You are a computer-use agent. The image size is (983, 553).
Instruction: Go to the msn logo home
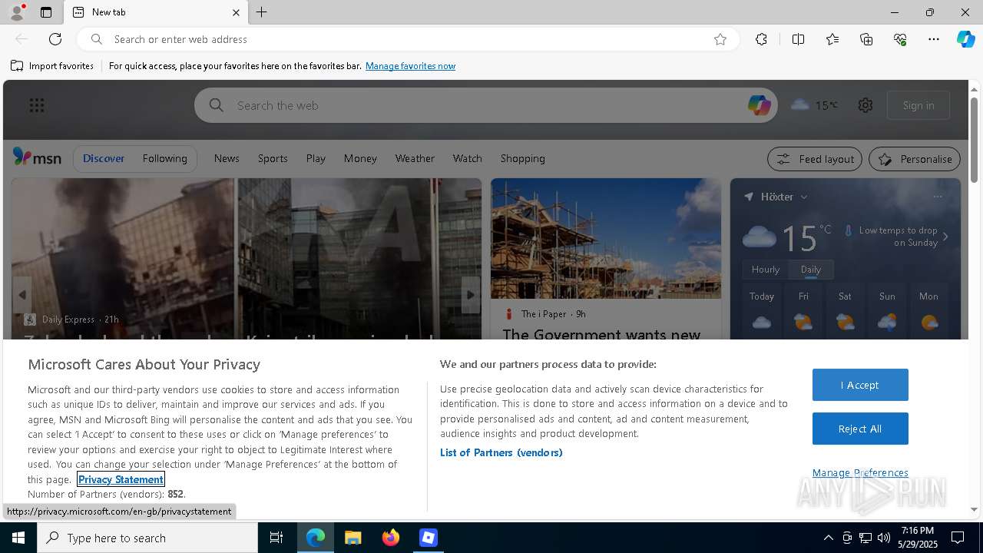coord(37,157)
